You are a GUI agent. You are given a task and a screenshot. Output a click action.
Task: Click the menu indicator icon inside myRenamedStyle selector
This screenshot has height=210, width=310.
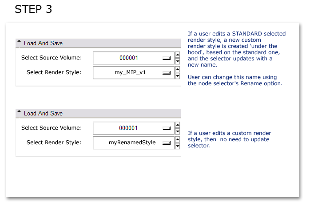pyautogui.click(x=167, y=143)
